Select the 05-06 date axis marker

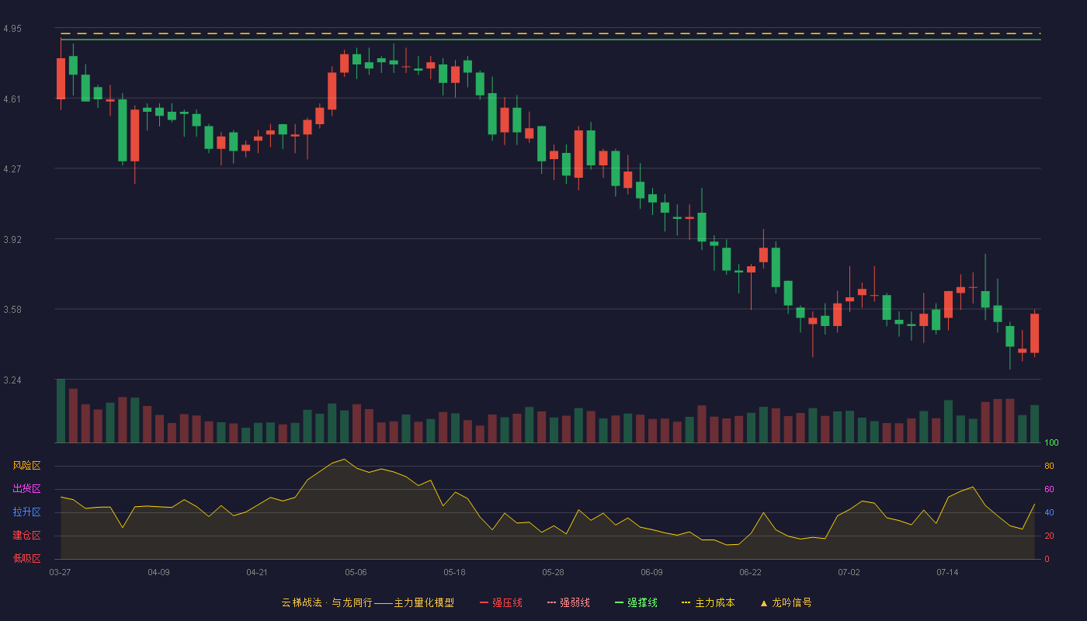click(356, 572)
